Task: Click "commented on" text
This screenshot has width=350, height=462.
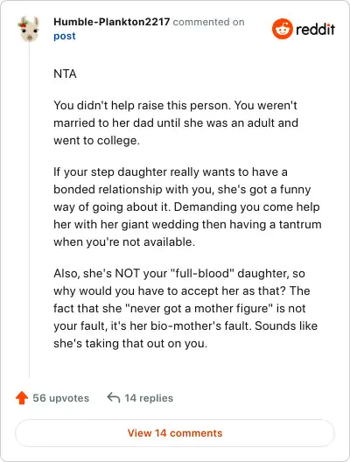Action: [208, 22]
